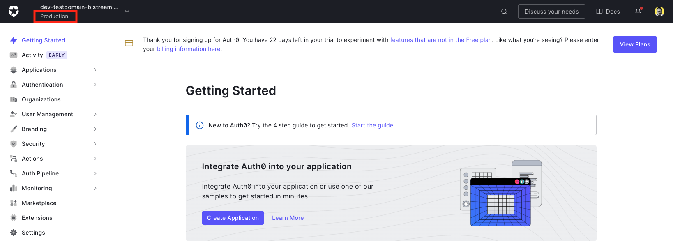This screenshot has height=249, width=673.
Task: Click the dev-testdomain tenant name
Action: coord(79,7)
